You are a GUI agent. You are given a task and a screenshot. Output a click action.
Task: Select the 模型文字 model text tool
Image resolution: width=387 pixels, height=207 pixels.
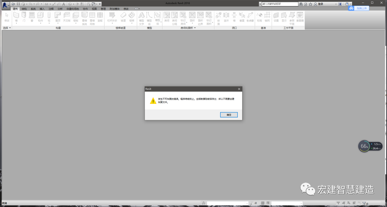point(141,18)
